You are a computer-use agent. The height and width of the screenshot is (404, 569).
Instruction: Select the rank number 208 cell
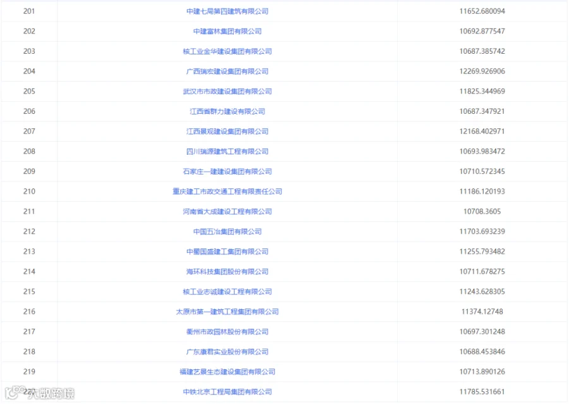pos(29,151)
